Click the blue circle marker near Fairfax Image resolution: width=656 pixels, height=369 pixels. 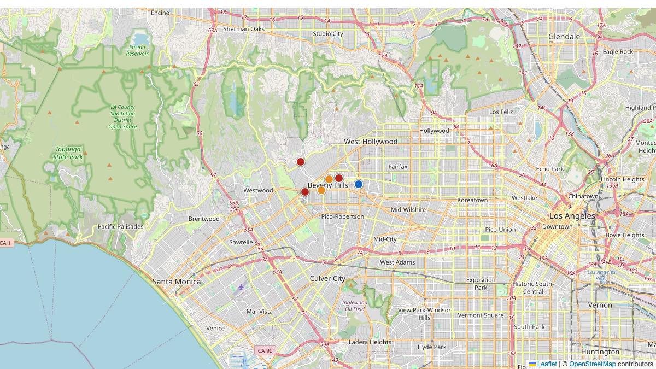(x=359, y=184)
